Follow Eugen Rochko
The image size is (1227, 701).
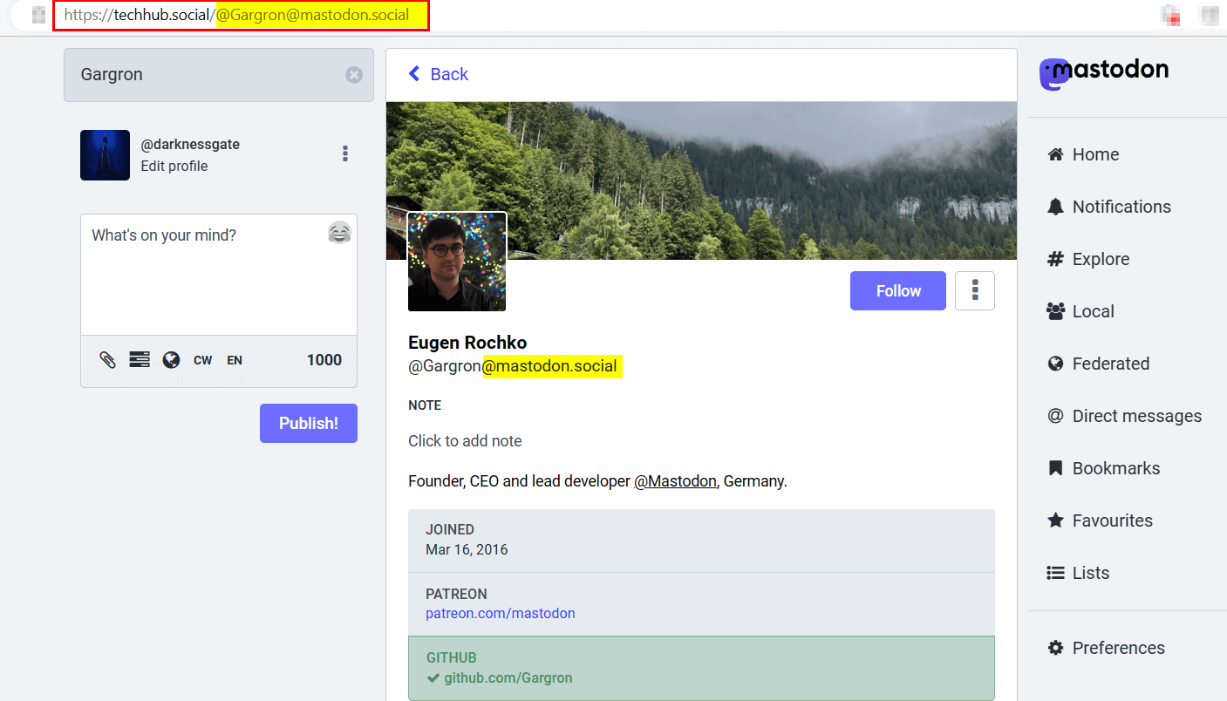[897, 291]
